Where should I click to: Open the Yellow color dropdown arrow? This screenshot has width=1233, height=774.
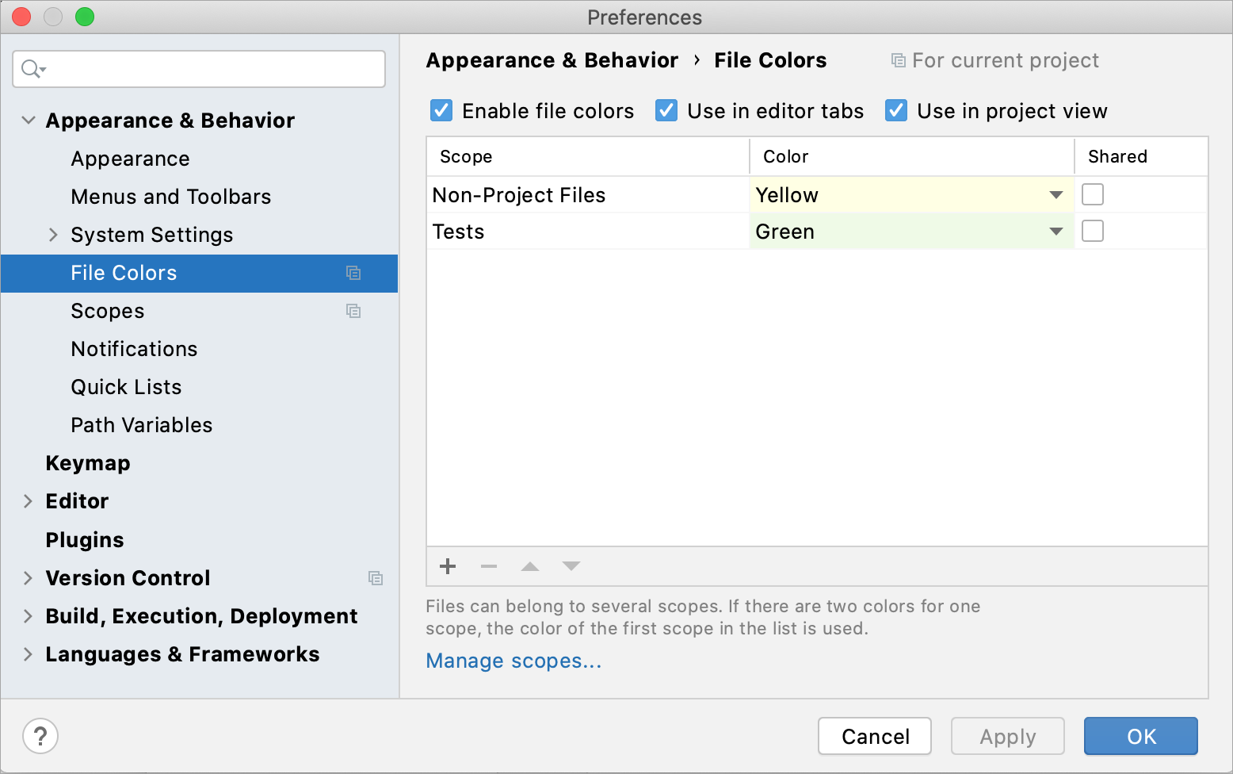click(x=1056, y=195)
